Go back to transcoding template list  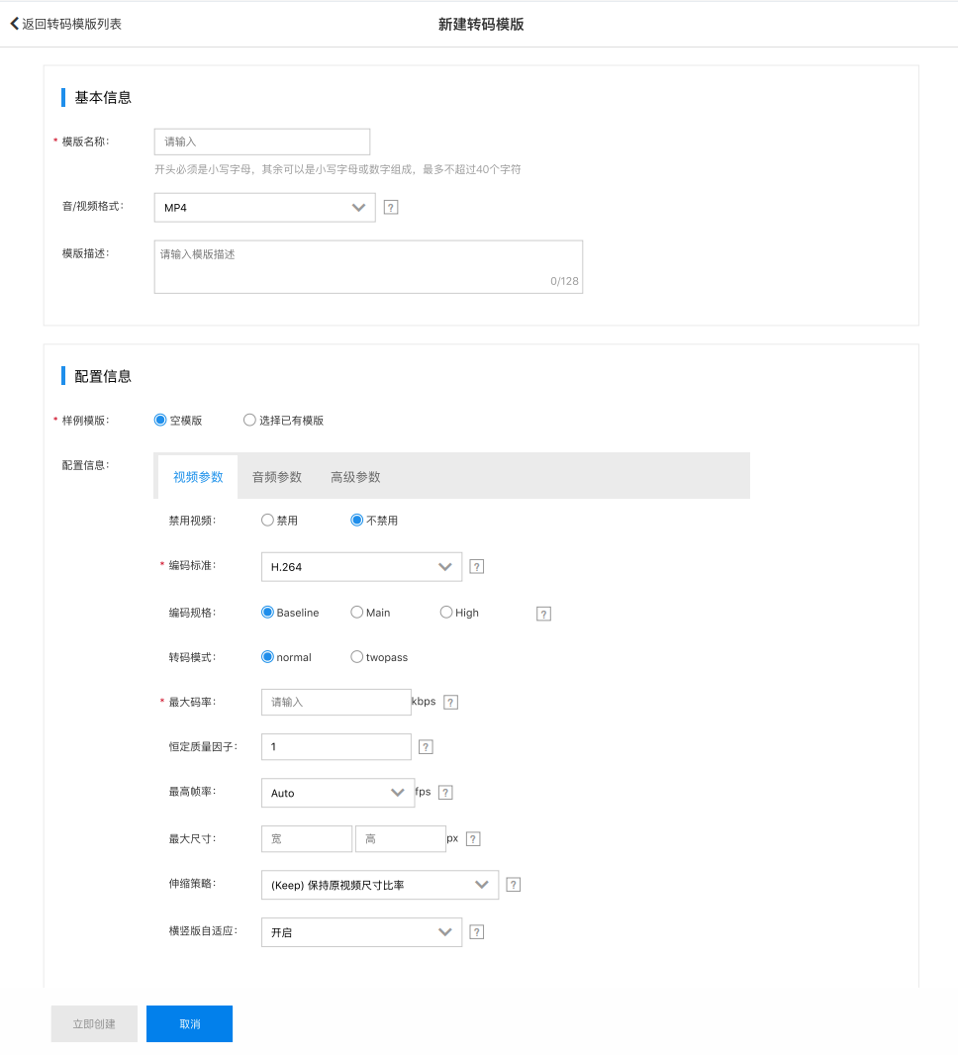(65, 24)
